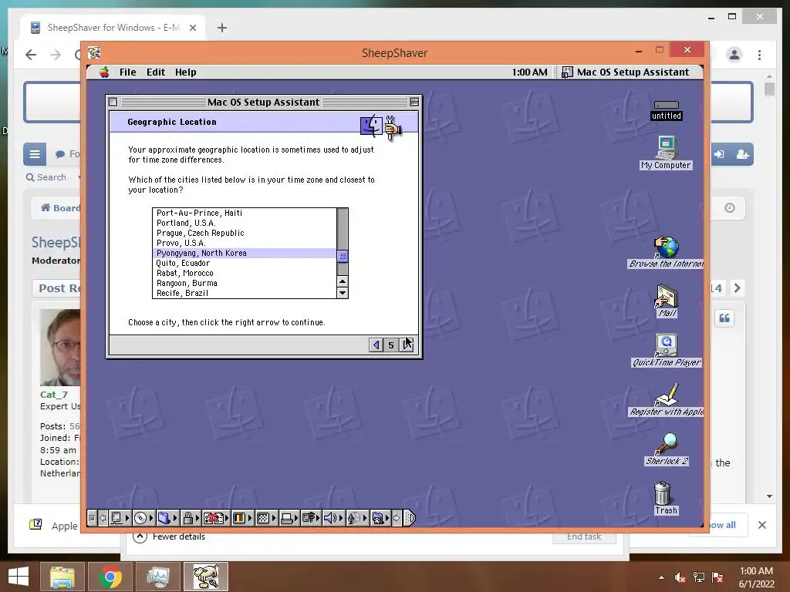790x592 pixels.
Task: Select the Trash icon on Mac desktop
Action: (663, 499)
